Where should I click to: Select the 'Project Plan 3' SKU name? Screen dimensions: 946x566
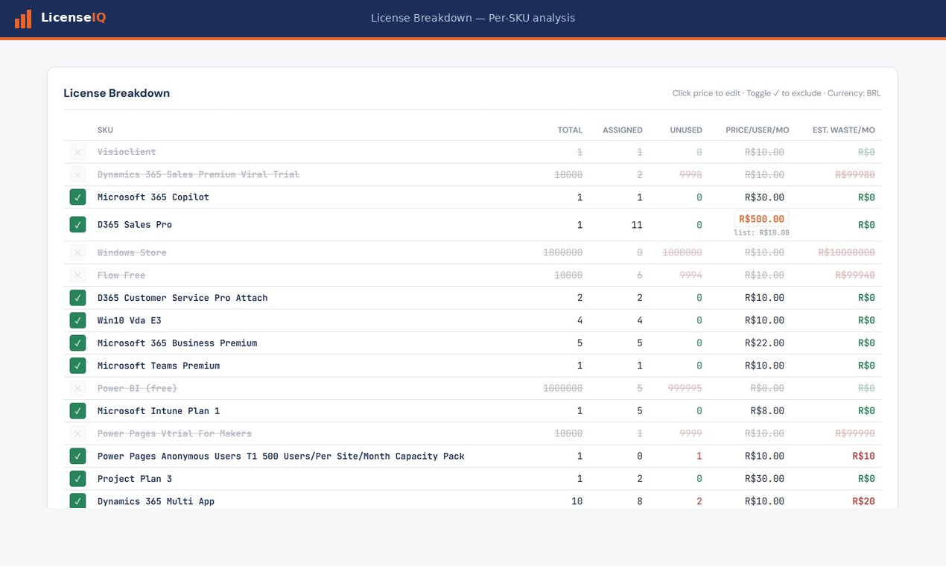pyautogui.click(x=135, y=479)
